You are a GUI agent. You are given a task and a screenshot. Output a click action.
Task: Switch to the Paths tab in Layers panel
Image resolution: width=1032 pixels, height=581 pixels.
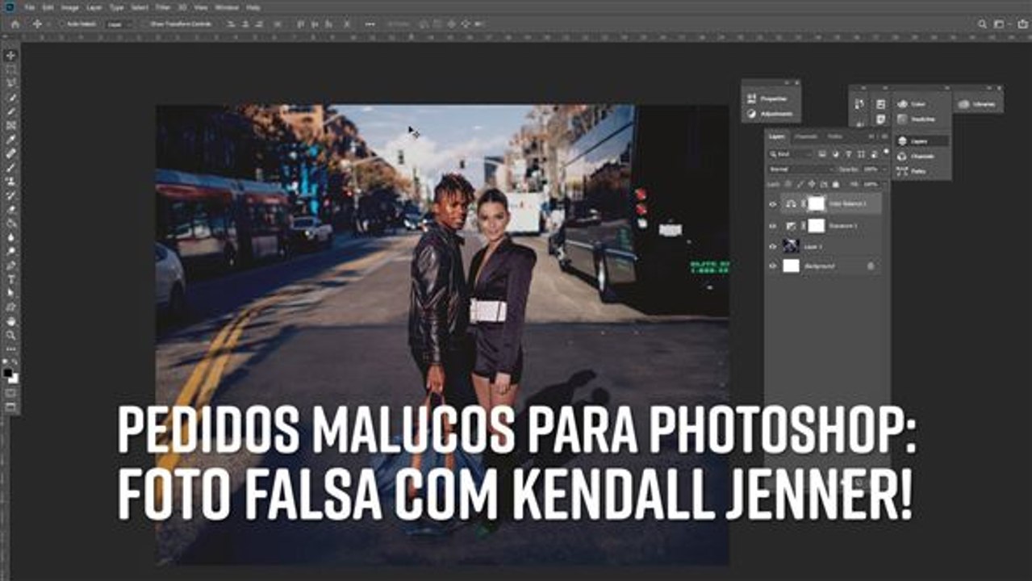(834, 136)
